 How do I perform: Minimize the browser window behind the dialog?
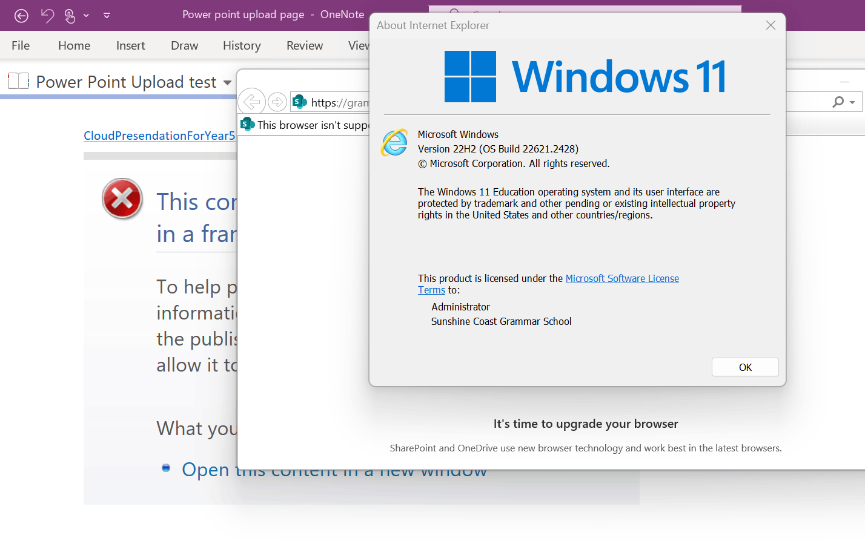click(844, 81)
